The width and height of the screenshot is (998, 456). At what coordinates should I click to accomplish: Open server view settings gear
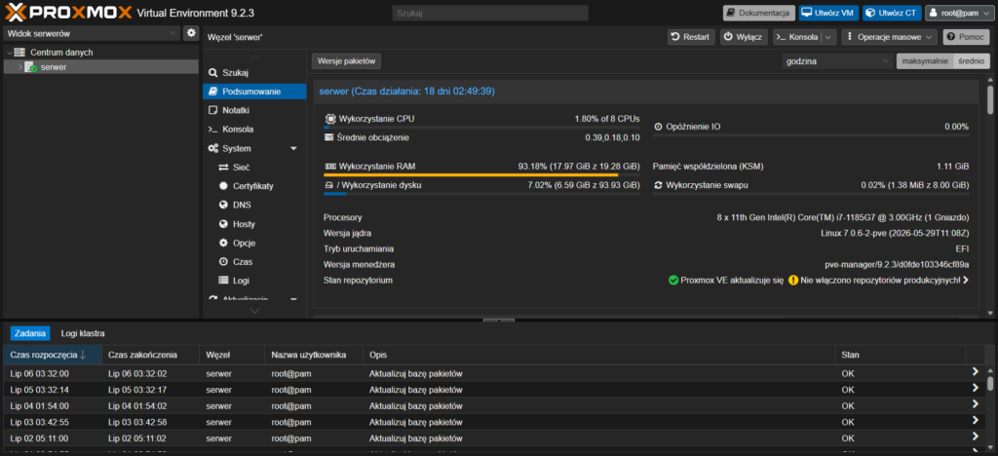191,33
